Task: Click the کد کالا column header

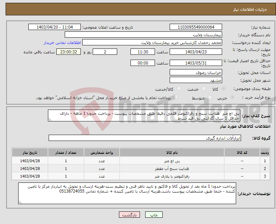Action: coord(242,152)
